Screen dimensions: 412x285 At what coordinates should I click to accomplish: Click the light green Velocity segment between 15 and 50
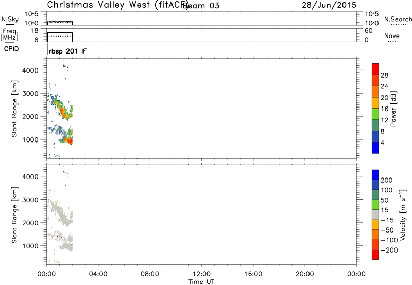tap(375, 205)
